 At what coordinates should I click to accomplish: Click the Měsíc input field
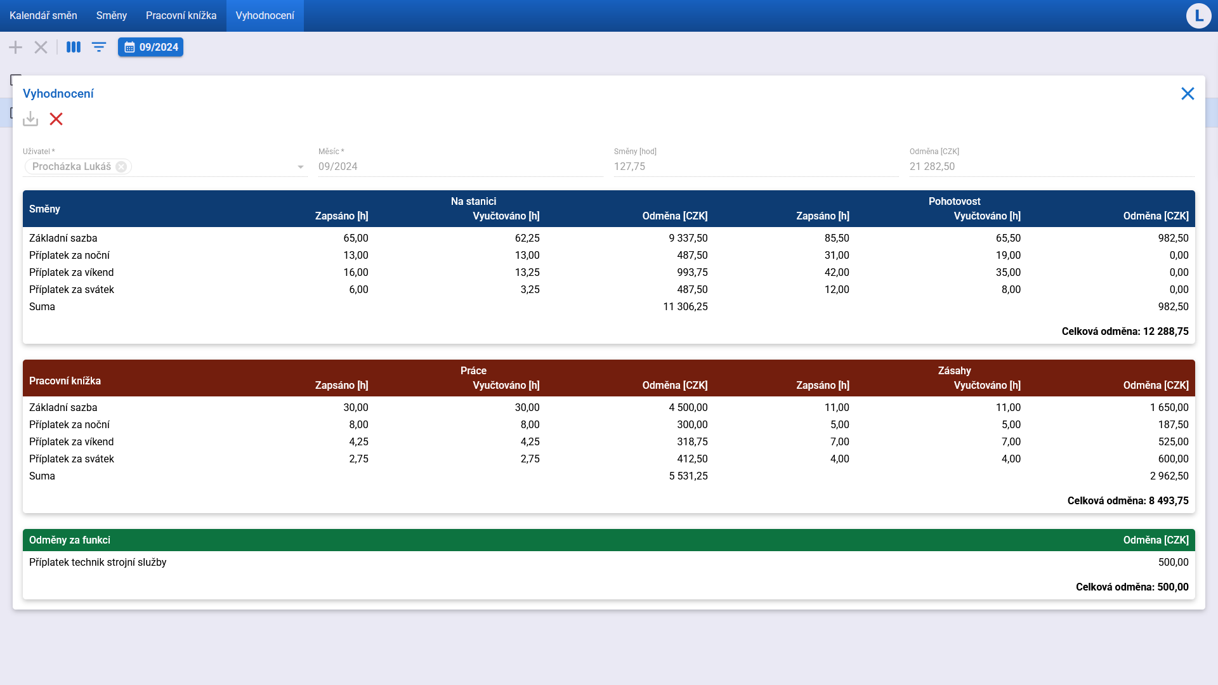[x=461, y=167]
